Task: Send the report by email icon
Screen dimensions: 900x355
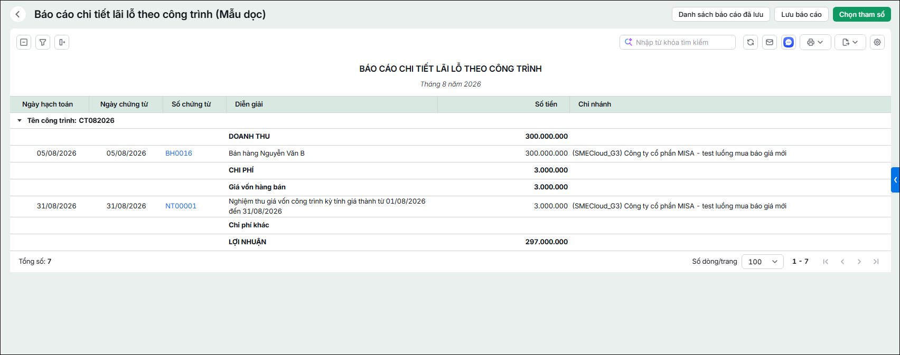Action: [770, 42]
